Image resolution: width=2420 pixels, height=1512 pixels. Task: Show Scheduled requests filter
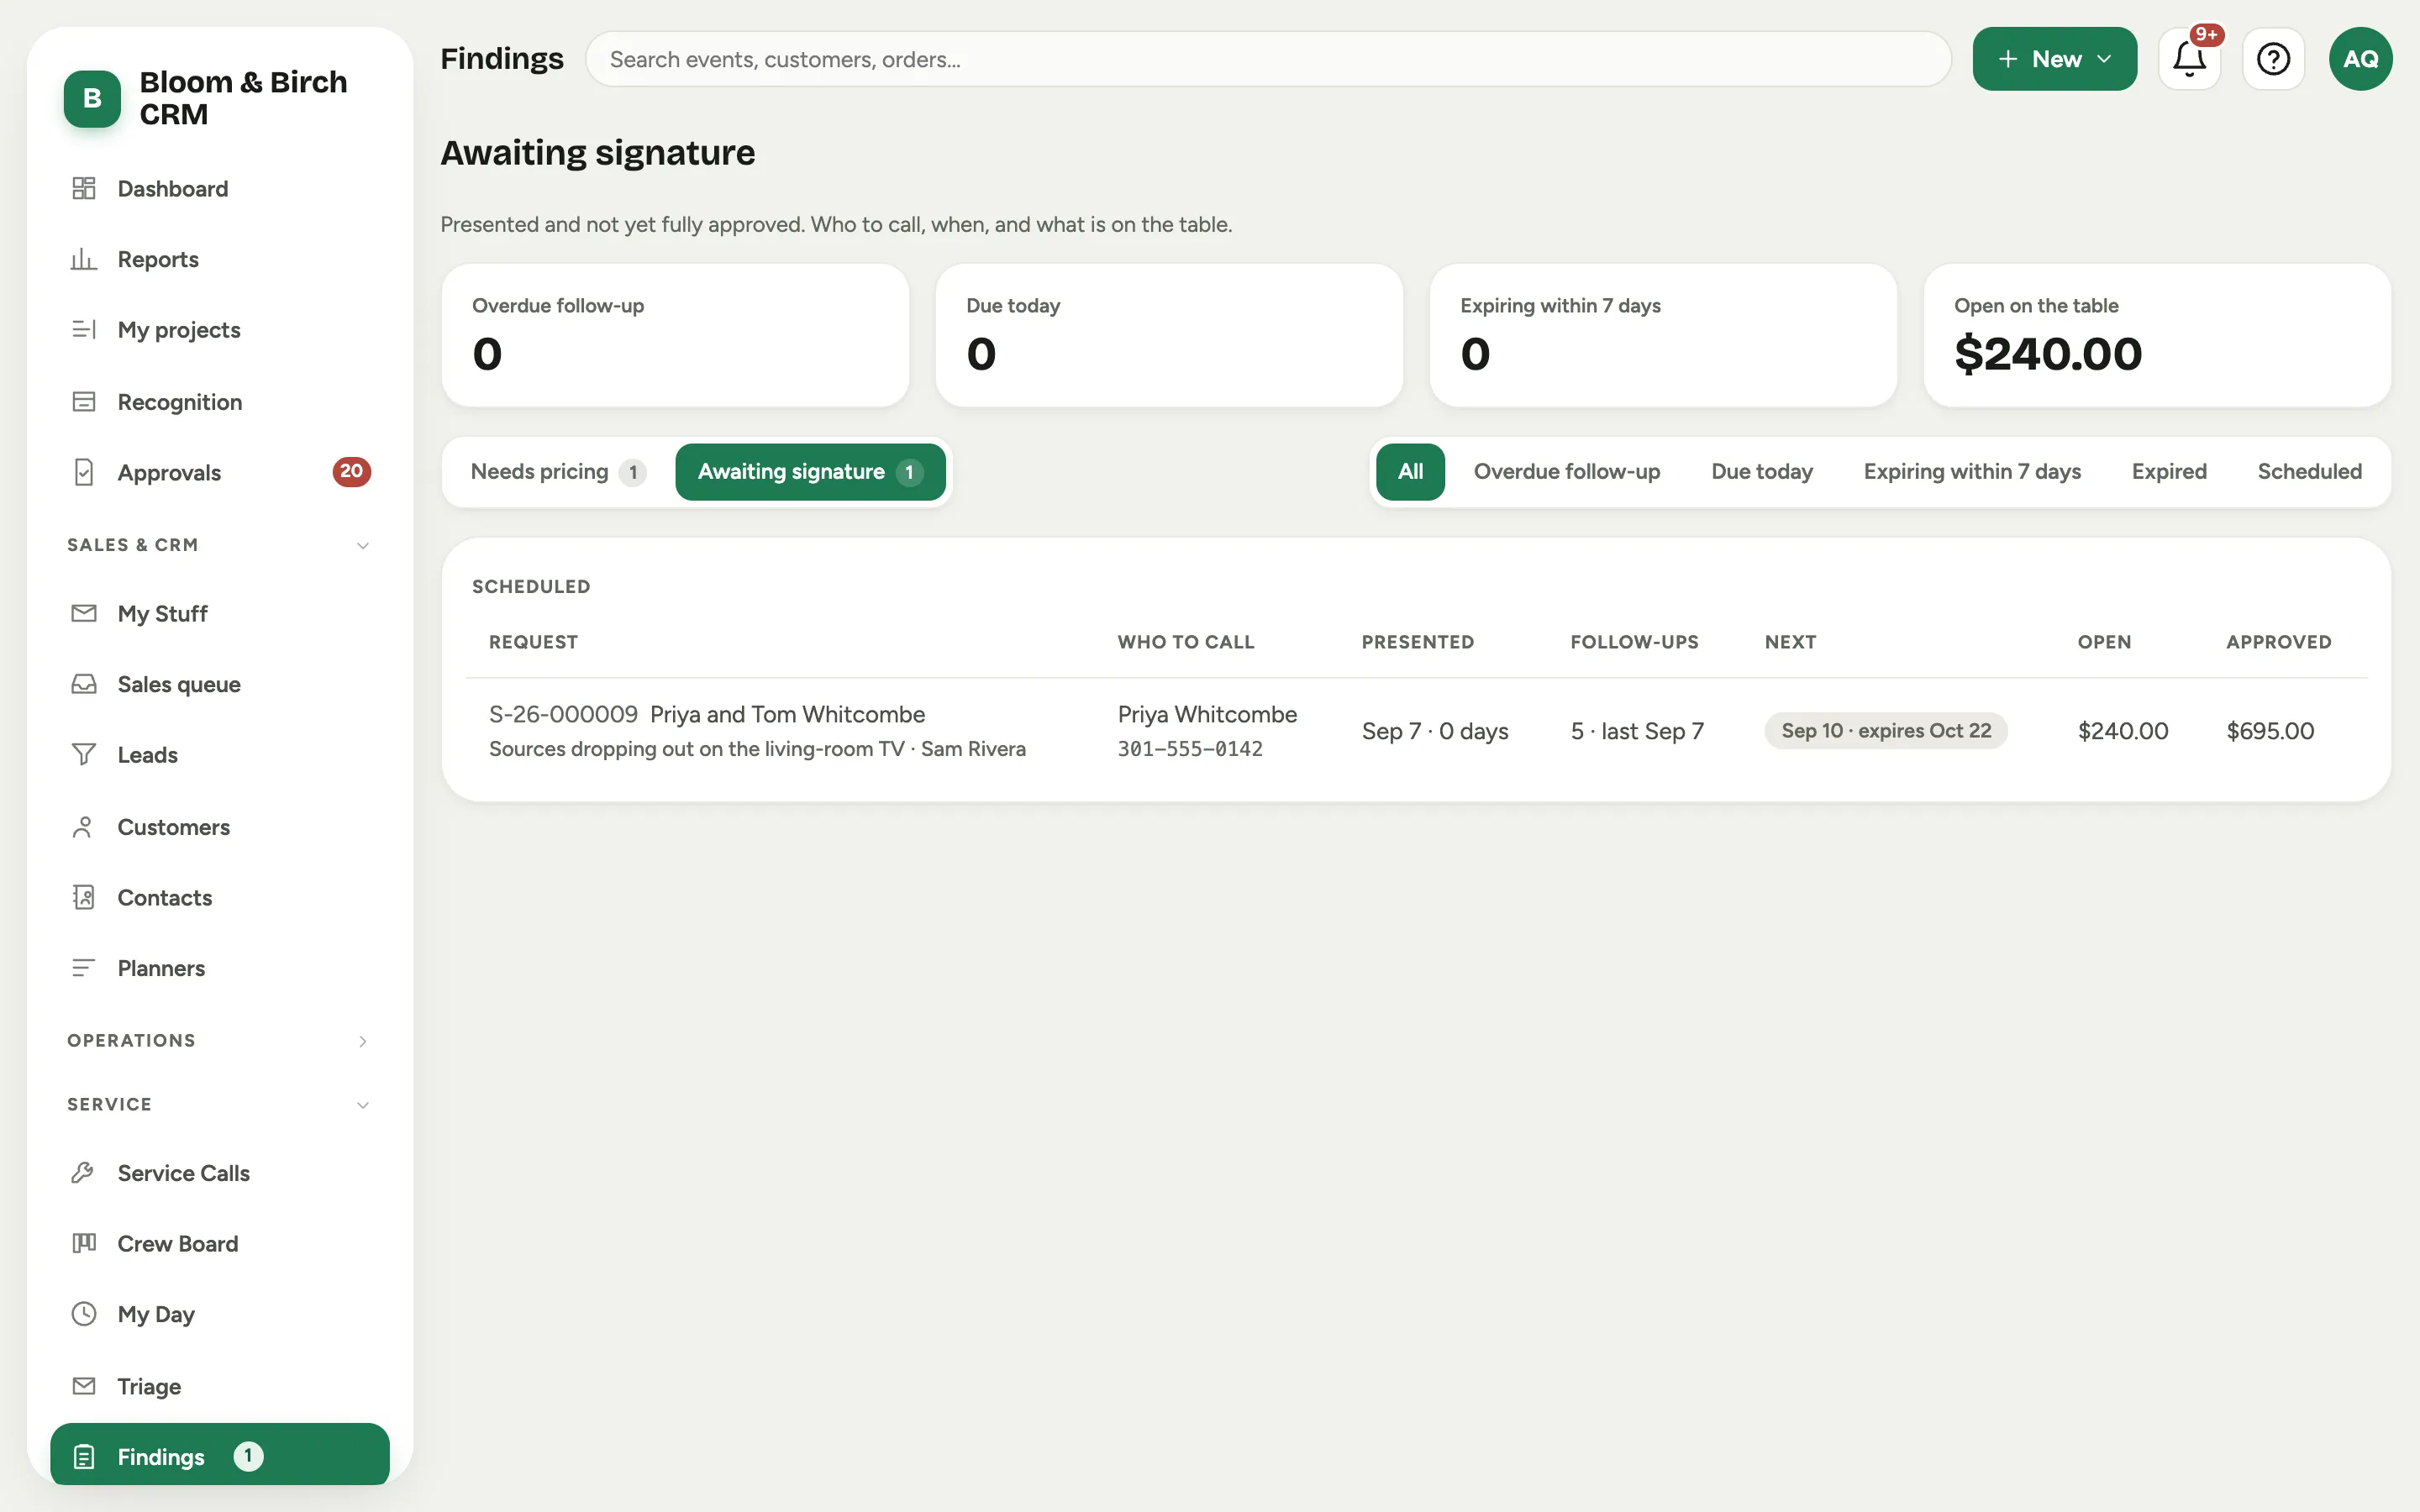(x=2309, y=472)
